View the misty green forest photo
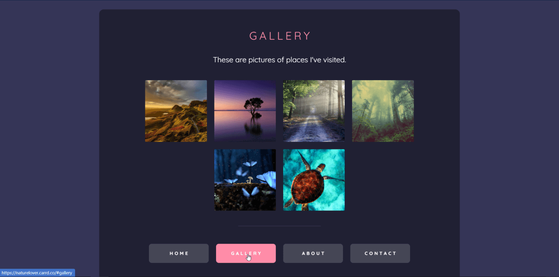This screenshot has height=277, width=559. (383, 111)
